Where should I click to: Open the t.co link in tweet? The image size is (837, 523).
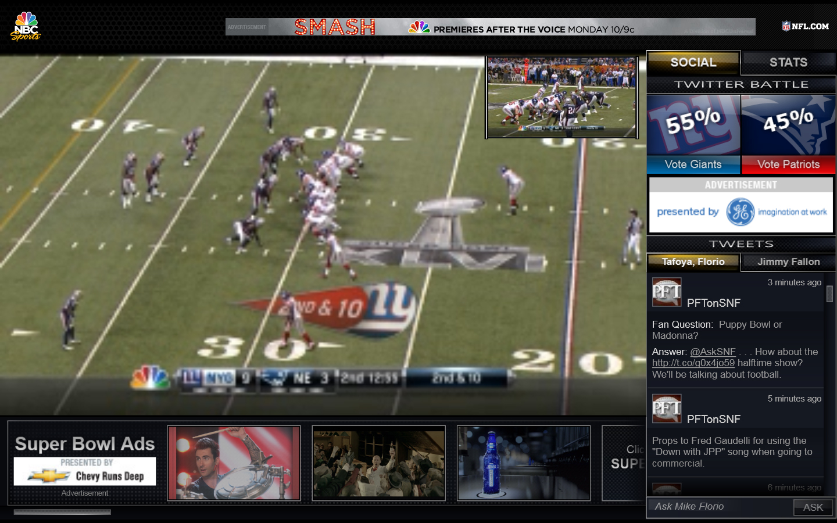pyautogui.click(x=693, y=363)
